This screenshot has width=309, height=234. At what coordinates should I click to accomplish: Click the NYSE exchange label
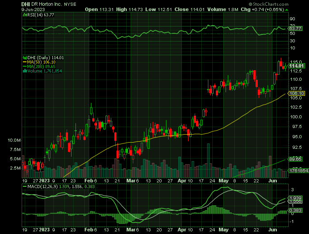click(70, 4)
